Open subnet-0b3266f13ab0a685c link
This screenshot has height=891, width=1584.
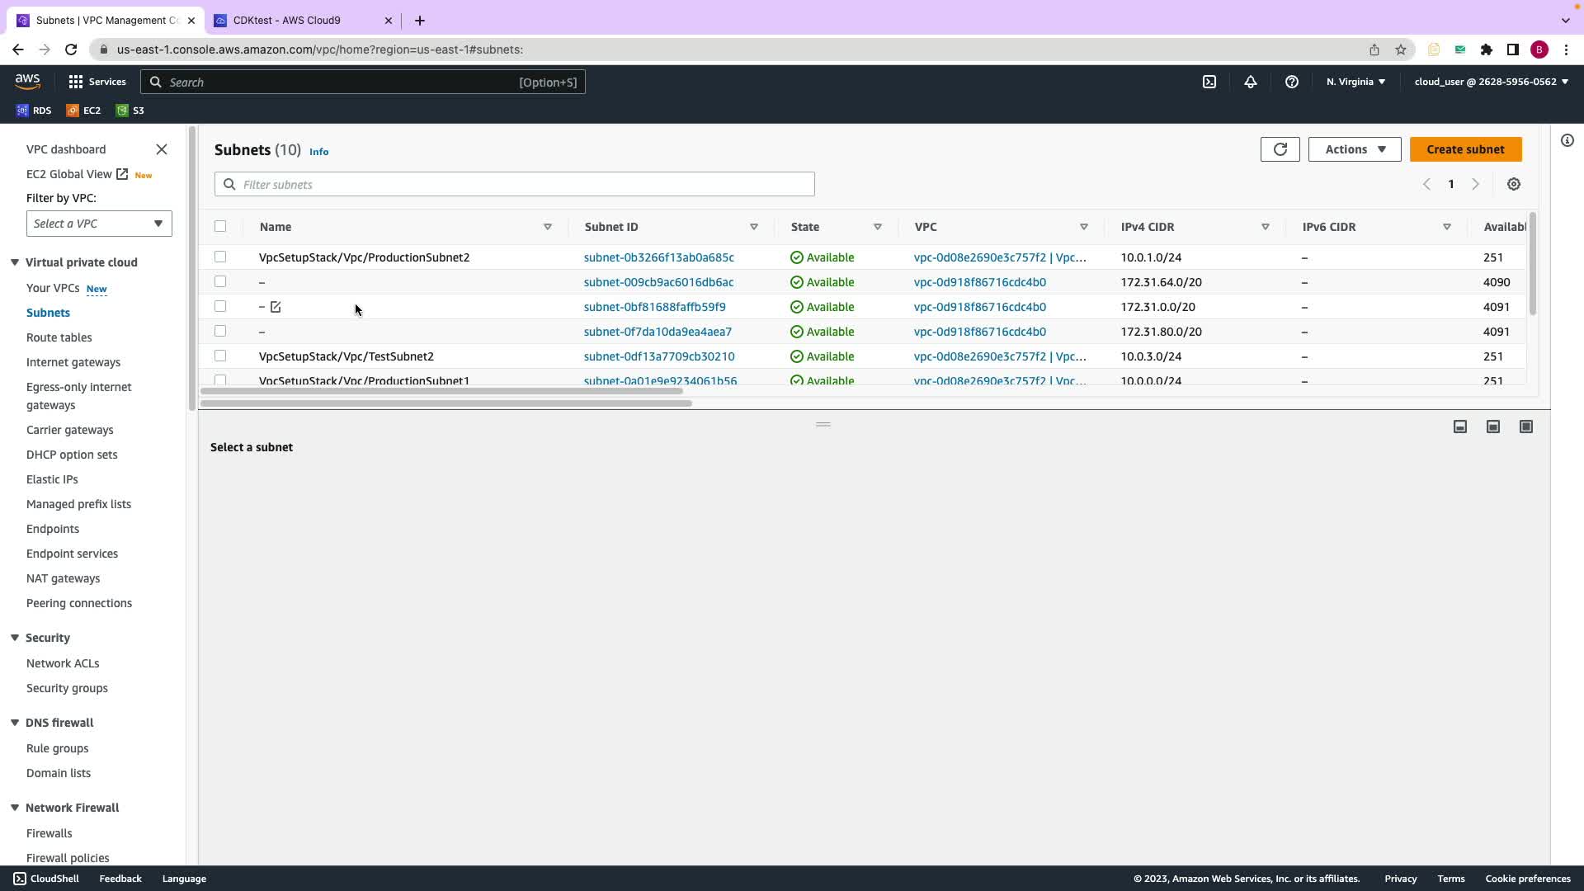658,257
